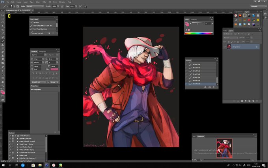Select the Zoom tool
The height and width of the screenshot is (168, 268).
click(3, 86)
